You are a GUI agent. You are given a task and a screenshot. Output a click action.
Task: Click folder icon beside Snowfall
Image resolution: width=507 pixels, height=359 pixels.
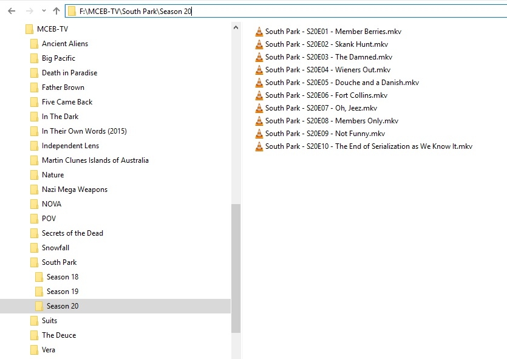click(34, 248)
